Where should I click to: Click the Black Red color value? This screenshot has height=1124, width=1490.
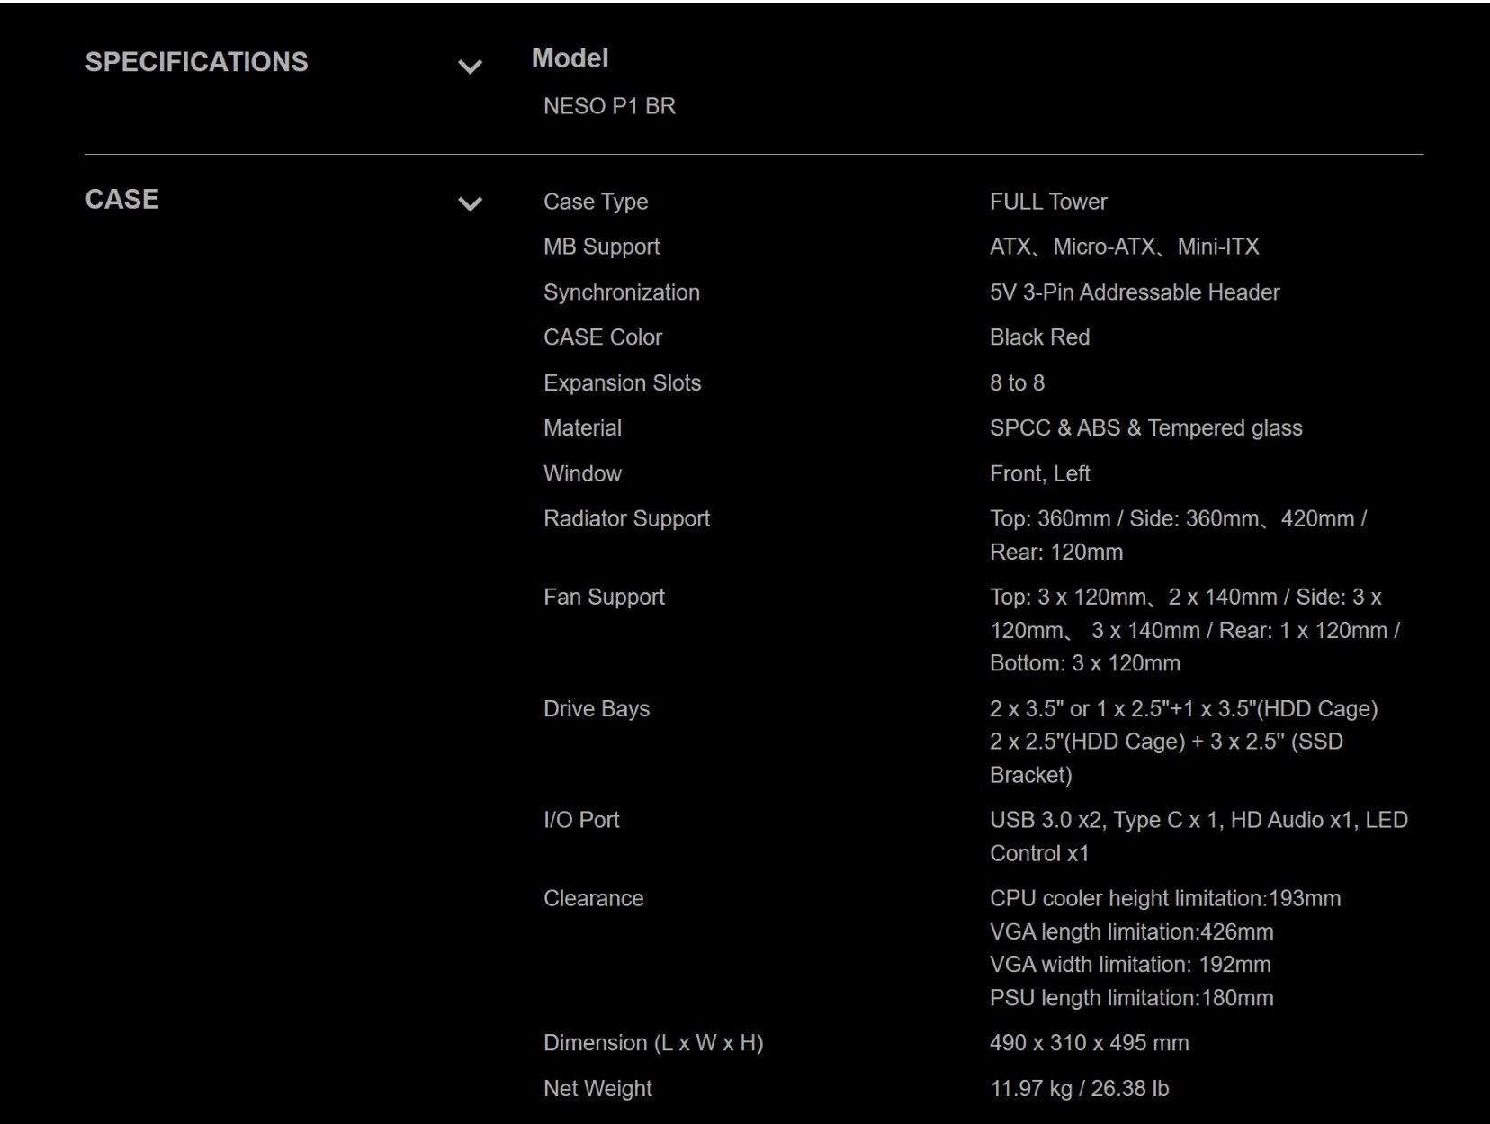pos(1039,337)
